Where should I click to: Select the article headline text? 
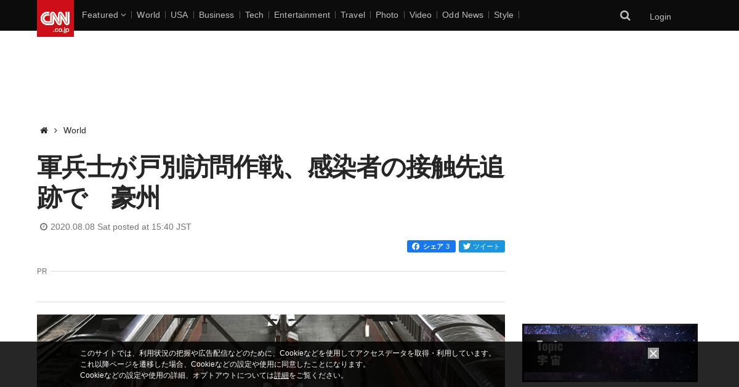[271, 182]
